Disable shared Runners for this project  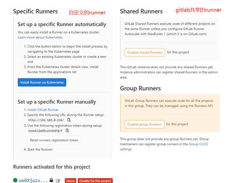(145, 52)
